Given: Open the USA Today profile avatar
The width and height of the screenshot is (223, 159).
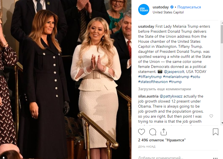Looking at the screenshot, I should pos(144,10).
